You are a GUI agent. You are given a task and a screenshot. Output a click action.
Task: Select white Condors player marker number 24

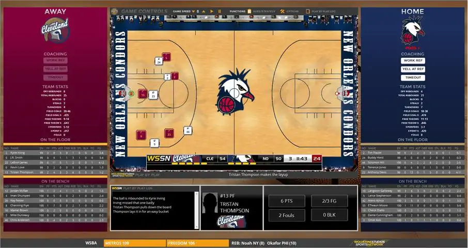pos(159,61)
